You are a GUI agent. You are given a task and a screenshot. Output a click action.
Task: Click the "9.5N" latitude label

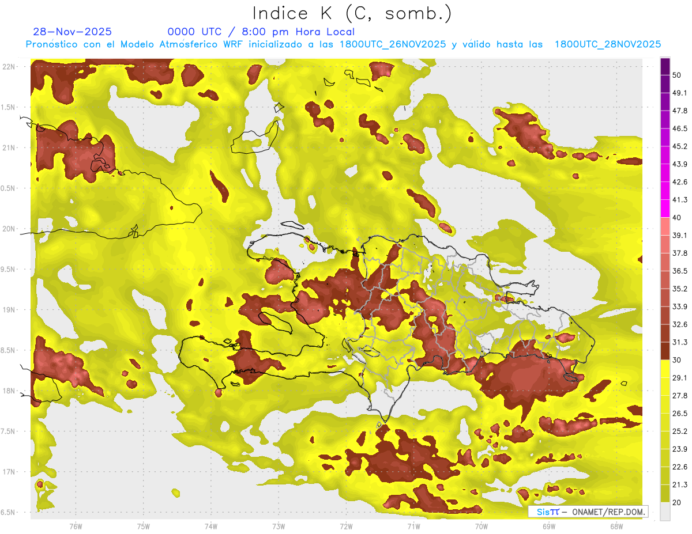pos(7,269)
